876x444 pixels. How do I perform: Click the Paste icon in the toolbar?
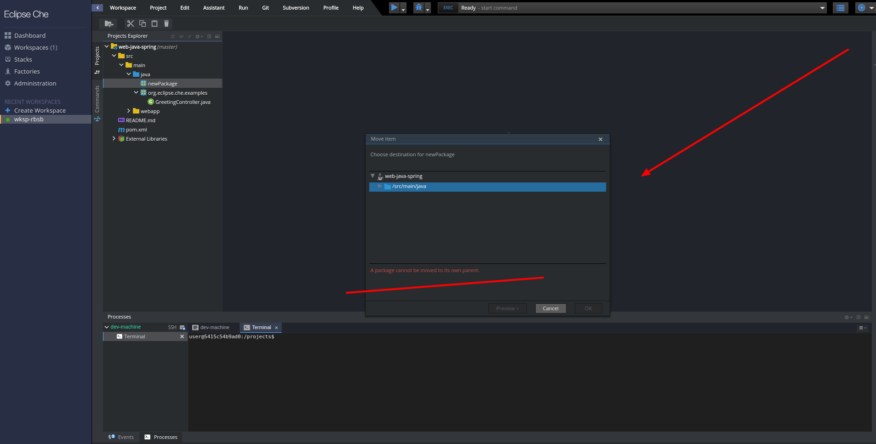point(155,23)
